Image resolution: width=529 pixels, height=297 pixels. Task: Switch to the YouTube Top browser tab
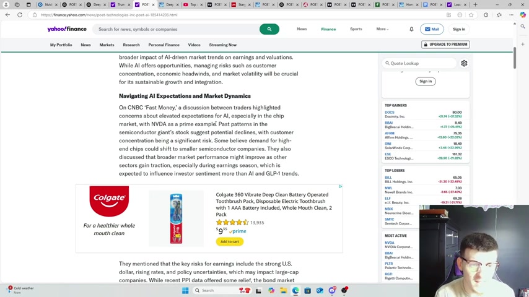[x=192, y=5]
